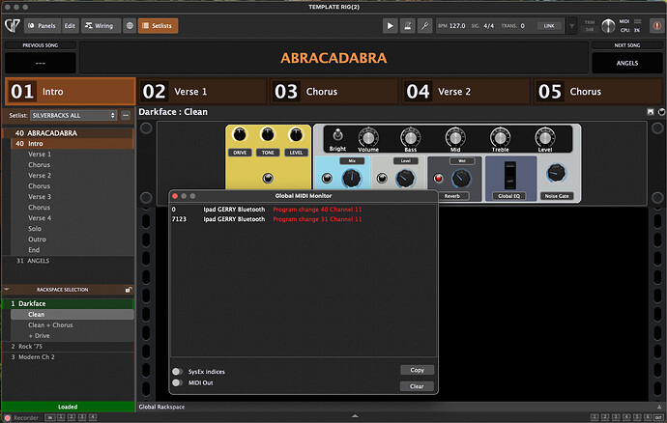
Task: Select the Verse 1 song part tile
Action: [x=200, y=92]
